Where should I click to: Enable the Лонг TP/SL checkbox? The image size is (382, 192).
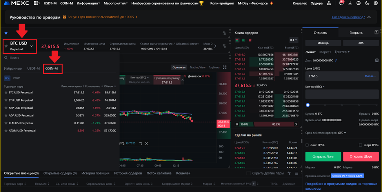[307, 145]
